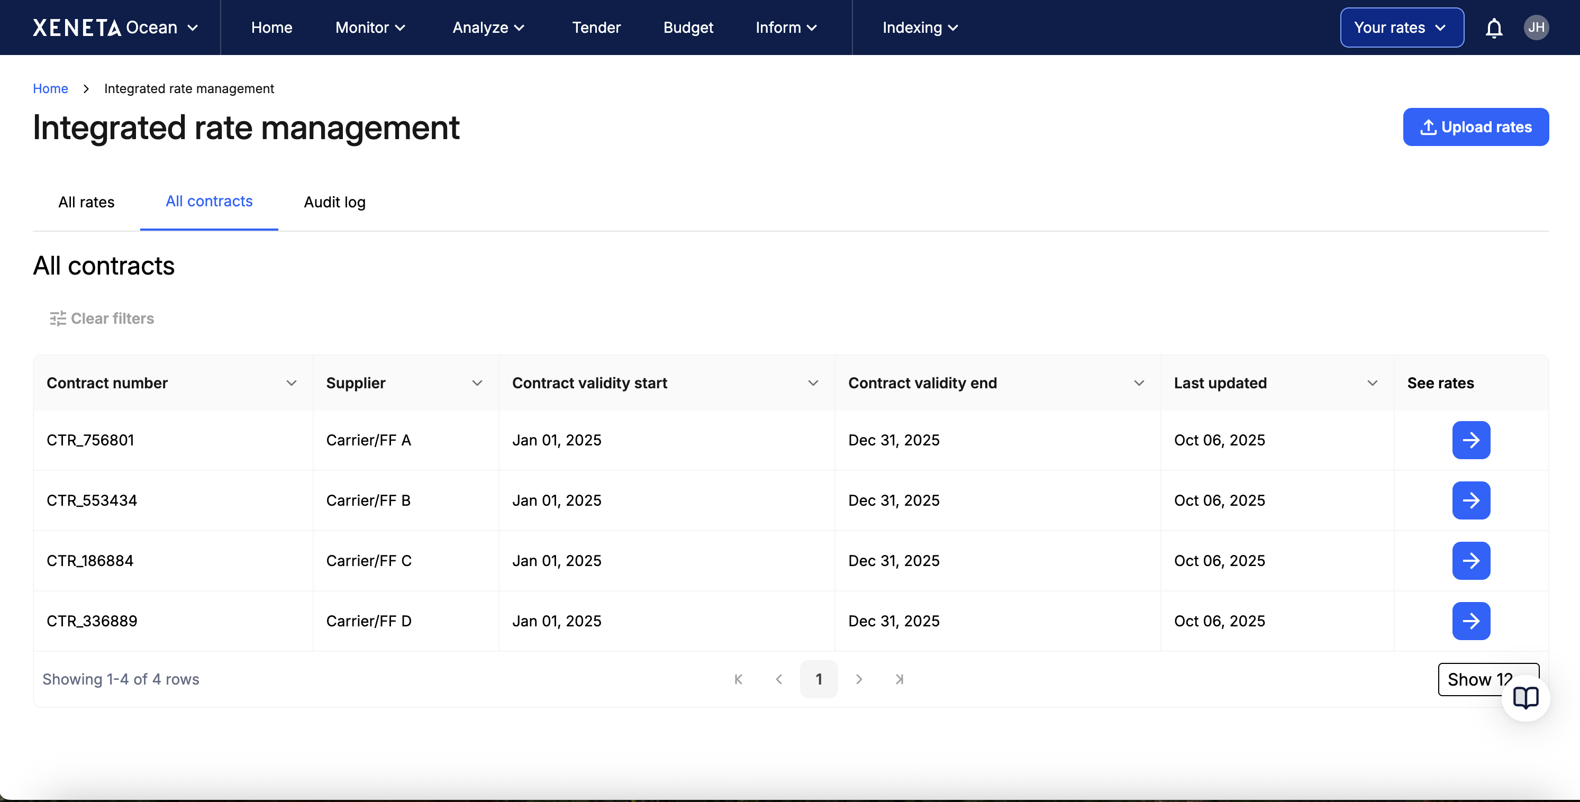Go to next page arrow in pagination

tap(859, 679)
